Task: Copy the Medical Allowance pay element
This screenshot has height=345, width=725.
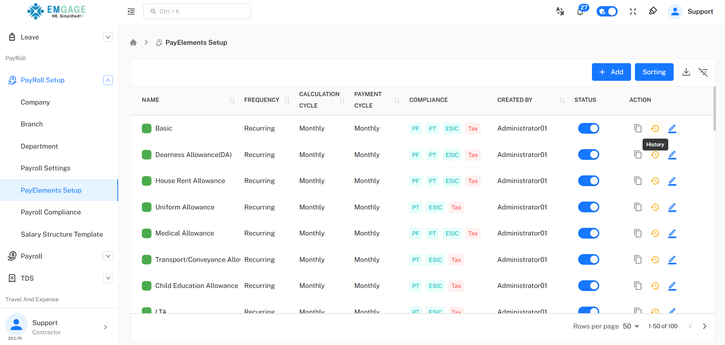Action: (x=638, y=233)
